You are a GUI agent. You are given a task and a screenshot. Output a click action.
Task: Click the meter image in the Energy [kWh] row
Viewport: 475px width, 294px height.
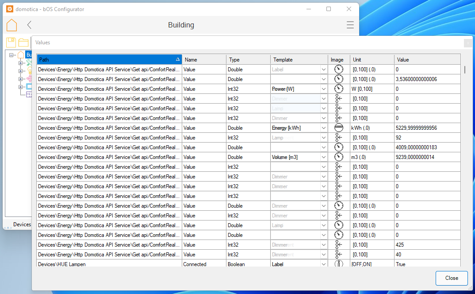tap(338, 128)
